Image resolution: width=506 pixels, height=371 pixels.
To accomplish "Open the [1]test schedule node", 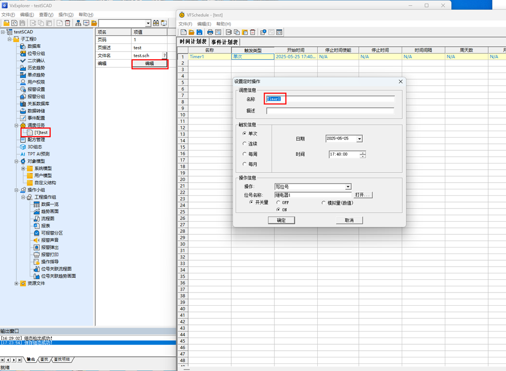I will tap(41, 133).
